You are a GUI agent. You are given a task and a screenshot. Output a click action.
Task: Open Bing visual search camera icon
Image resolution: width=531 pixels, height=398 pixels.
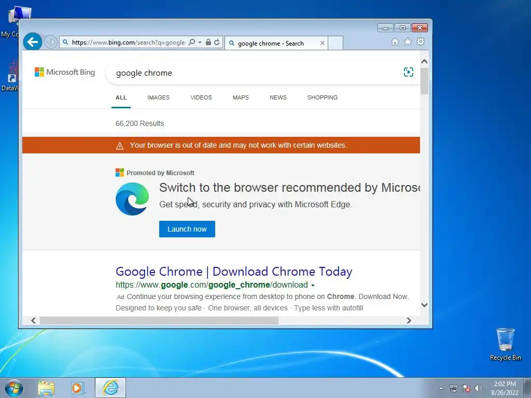(409, 72)
